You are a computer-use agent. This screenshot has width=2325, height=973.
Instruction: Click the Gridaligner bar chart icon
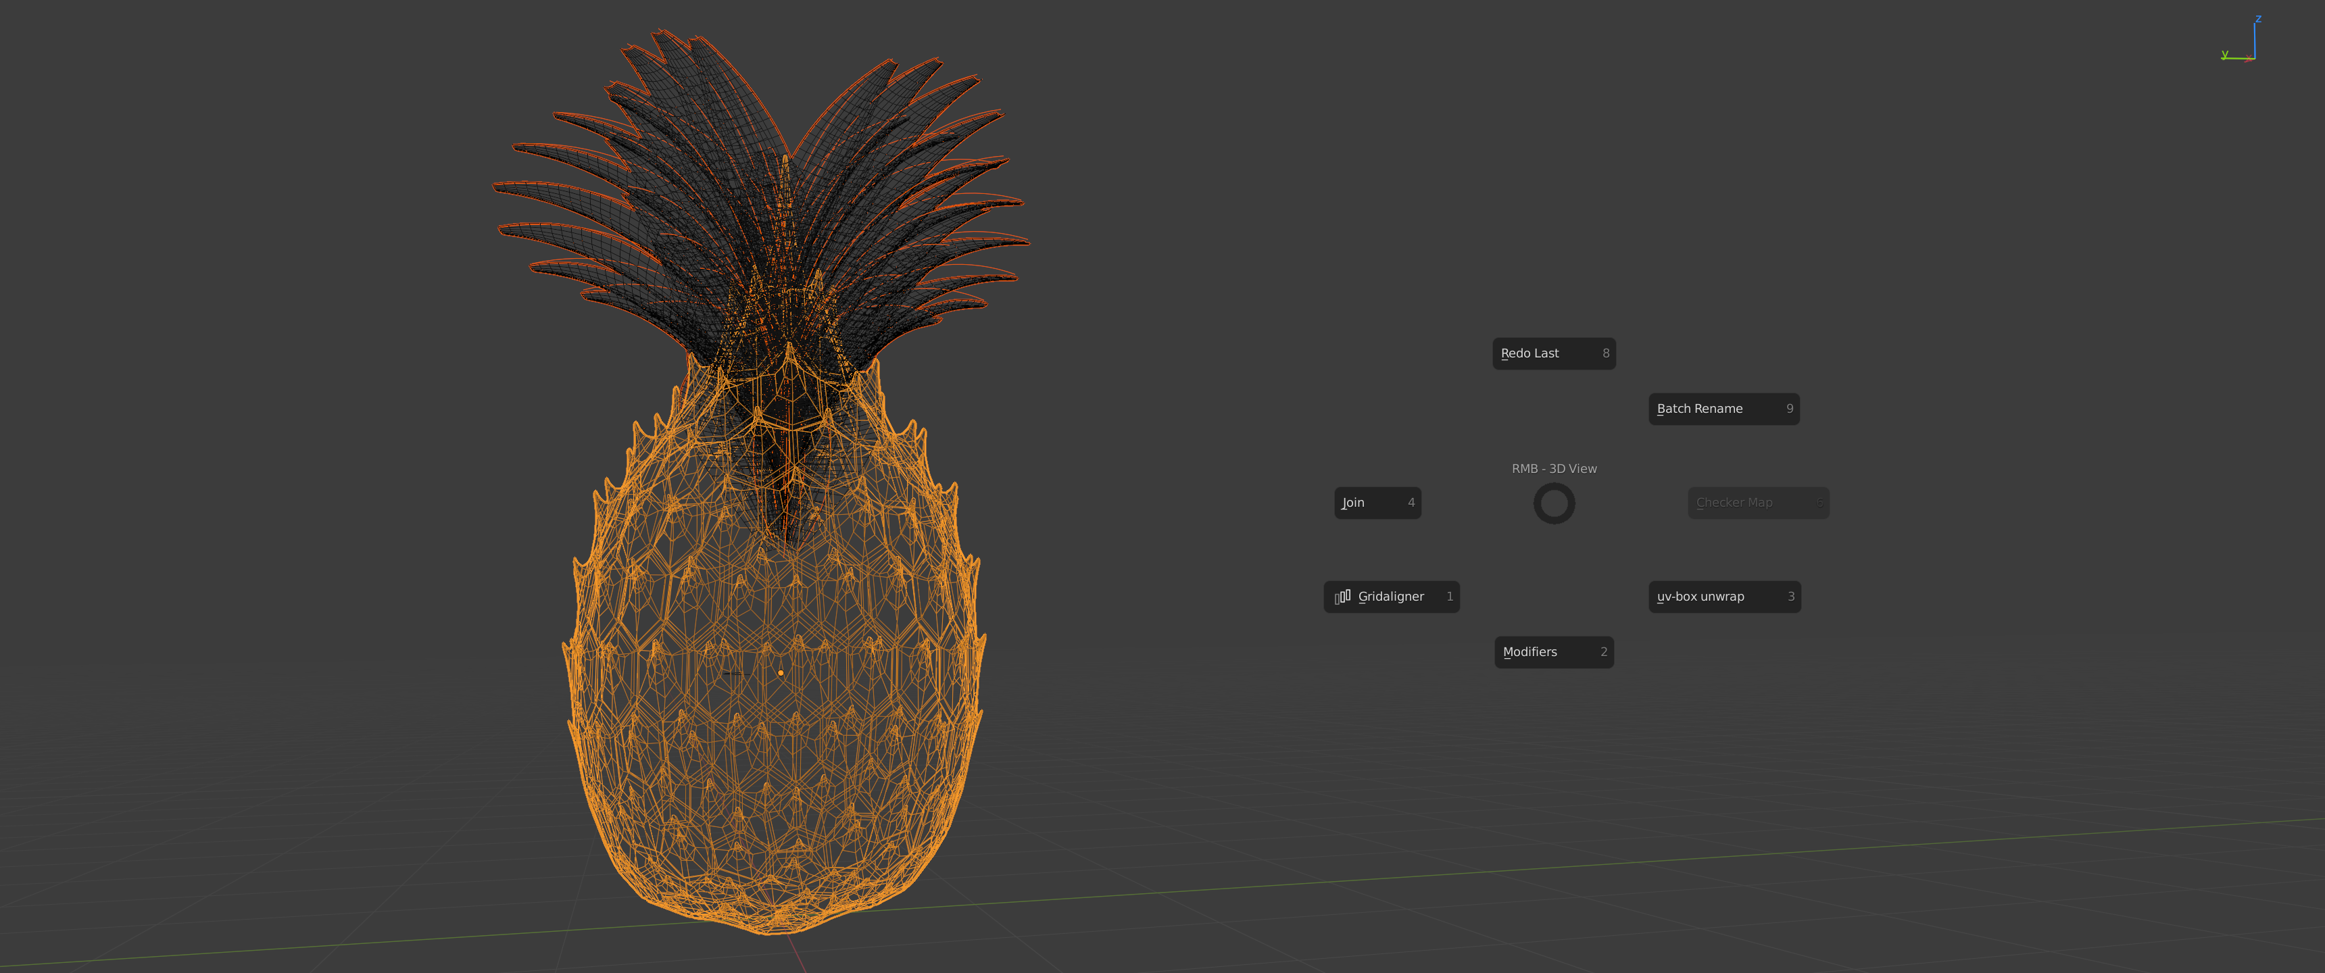1343,597
